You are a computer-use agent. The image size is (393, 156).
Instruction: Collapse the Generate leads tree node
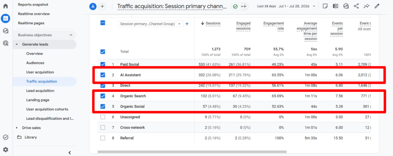[17, 44]
